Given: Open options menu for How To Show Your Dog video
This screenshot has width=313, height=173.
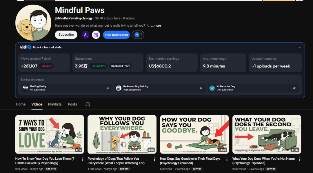Looking at the screenshot, I should [82, 159].
